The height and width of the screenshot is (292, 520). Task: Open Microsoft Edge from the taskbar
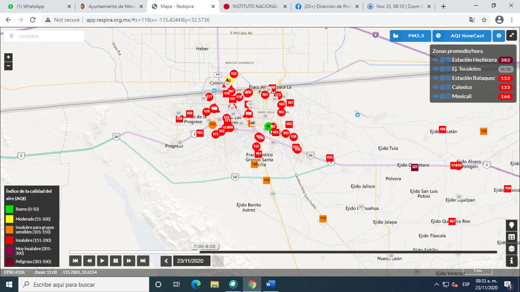pyautogui.click(x=196, y=284)
